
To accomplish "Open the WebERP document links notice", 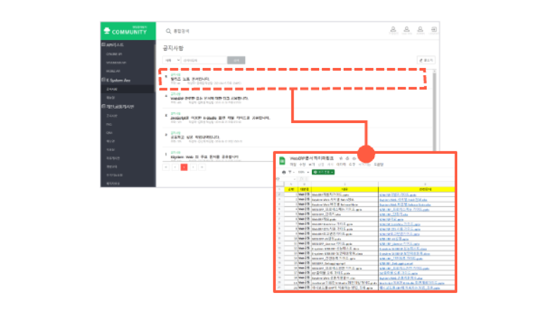I will [x=209, y=98].
